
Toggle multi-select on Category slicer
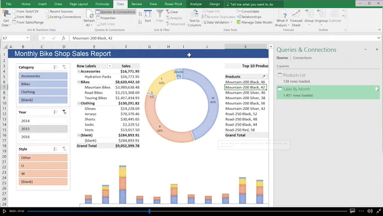pyautogui.click(x=56, y=67)
